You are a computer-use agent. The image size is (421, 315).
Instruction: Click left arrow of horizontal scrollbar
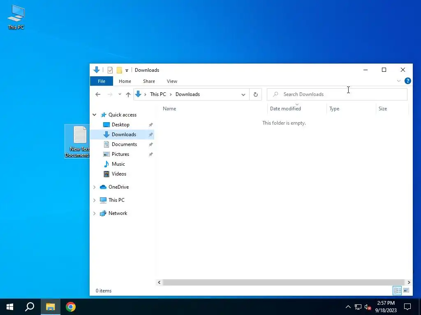coord(159,282)
